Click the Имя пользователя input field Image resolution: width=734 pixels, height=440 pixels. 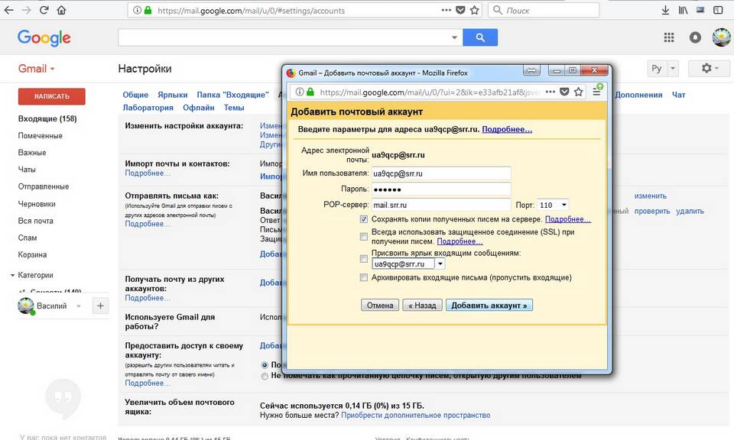click(441, 173)
